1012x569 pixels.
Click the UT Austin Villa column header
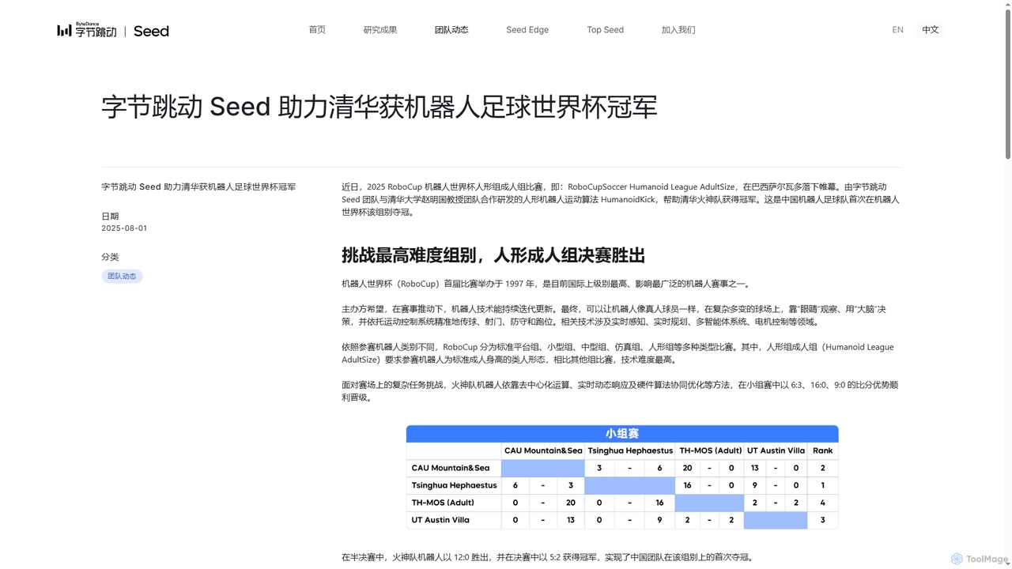[x=776, y=450]
